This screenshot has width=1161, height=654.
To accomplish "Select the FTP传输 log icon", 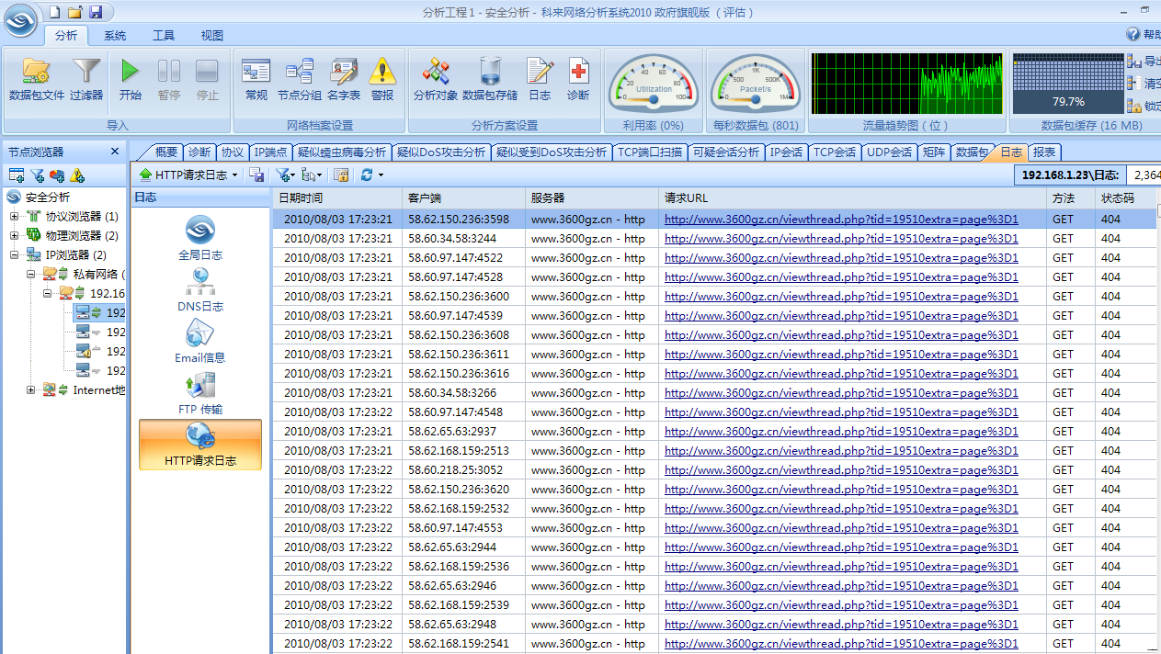I will coord(200,396).
